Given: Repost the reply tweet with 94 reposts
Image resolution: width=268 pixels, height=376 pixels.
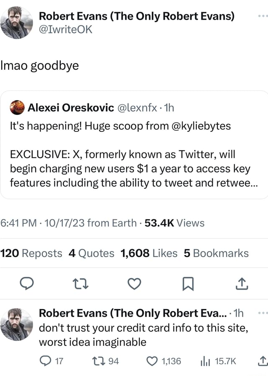Looking at the screenshot, I should click(x=97, y=361).
